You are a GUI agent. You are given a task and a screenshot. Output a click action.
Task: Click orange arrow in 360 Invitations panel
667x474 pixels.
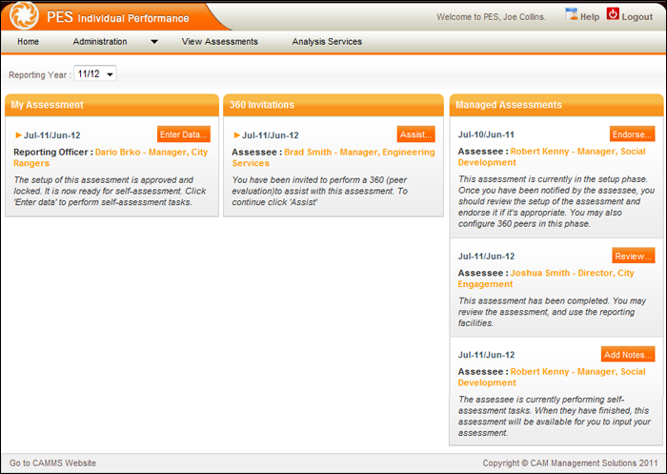pos(237,135)
